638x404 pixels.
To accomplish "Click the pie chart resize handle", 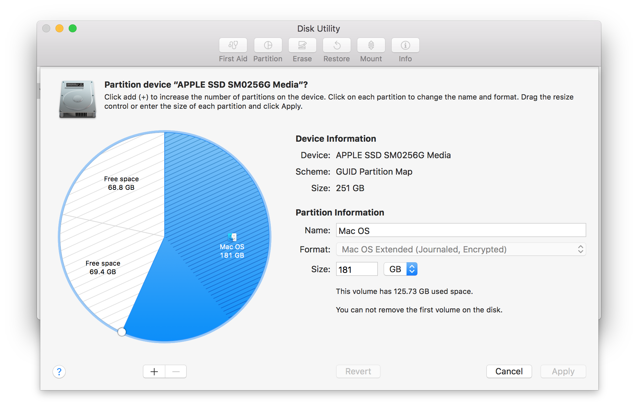I will (x=122, y=332).
